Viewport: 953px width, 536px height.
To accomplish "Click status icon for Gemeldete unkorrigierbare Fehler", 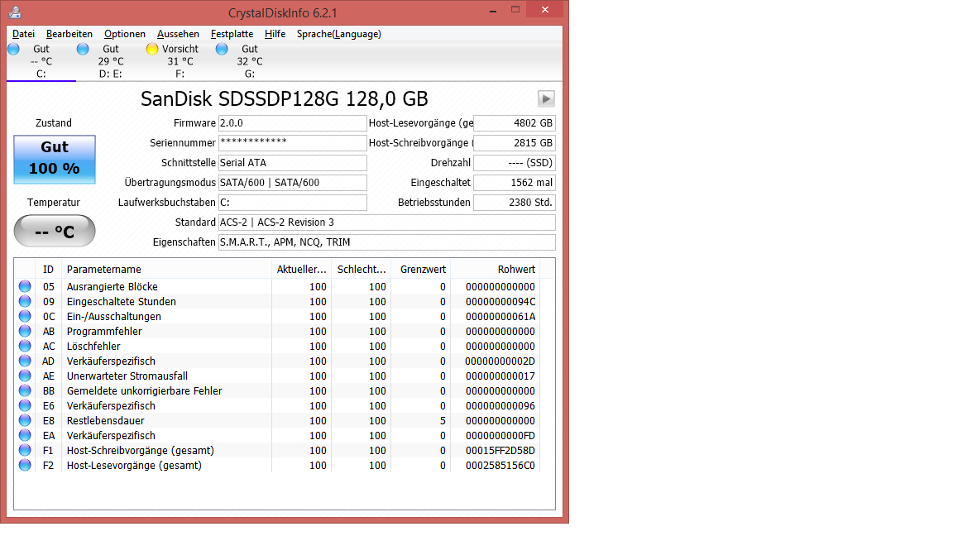I will click(x=25, y=390).
